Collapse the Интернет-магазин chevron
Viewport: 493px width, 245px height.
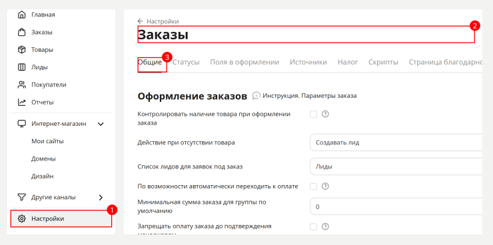click(101, 124)
